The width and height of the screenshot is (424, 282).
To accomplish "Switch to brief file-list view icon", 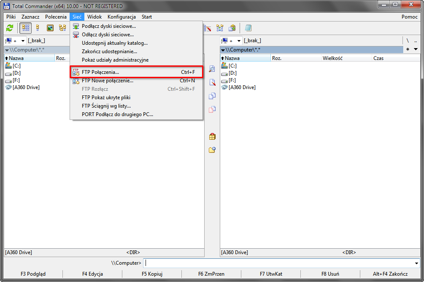I will 26,28.
